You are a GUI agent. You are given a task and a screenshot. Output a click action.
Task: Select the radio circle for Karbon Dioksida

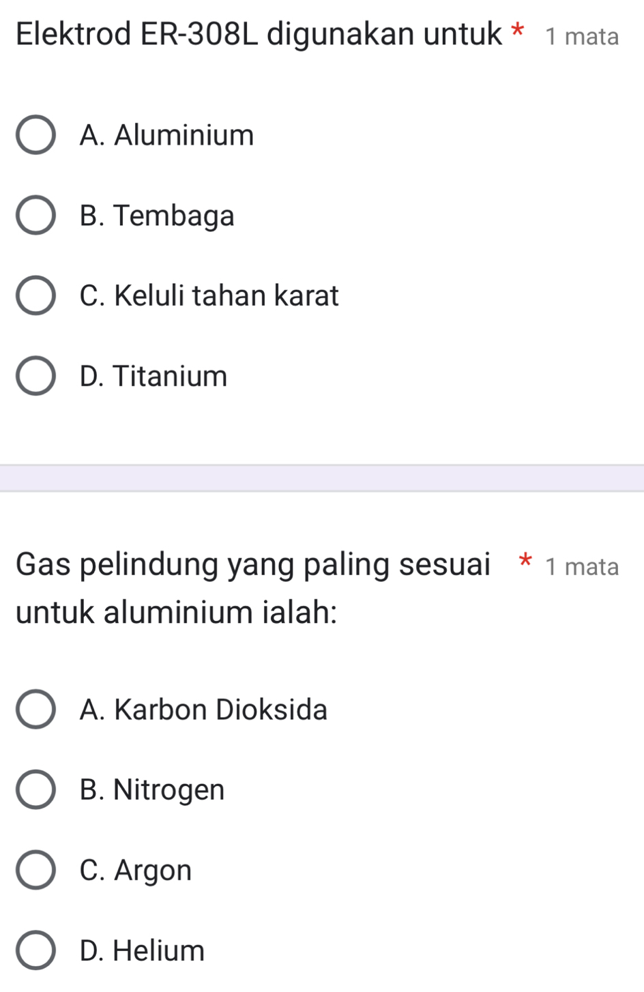(35, 710)
